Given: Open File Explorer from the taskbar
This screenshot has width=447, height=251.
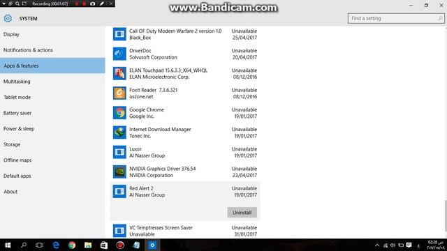Looking at the screenshot, I should (x=88, y=245).
